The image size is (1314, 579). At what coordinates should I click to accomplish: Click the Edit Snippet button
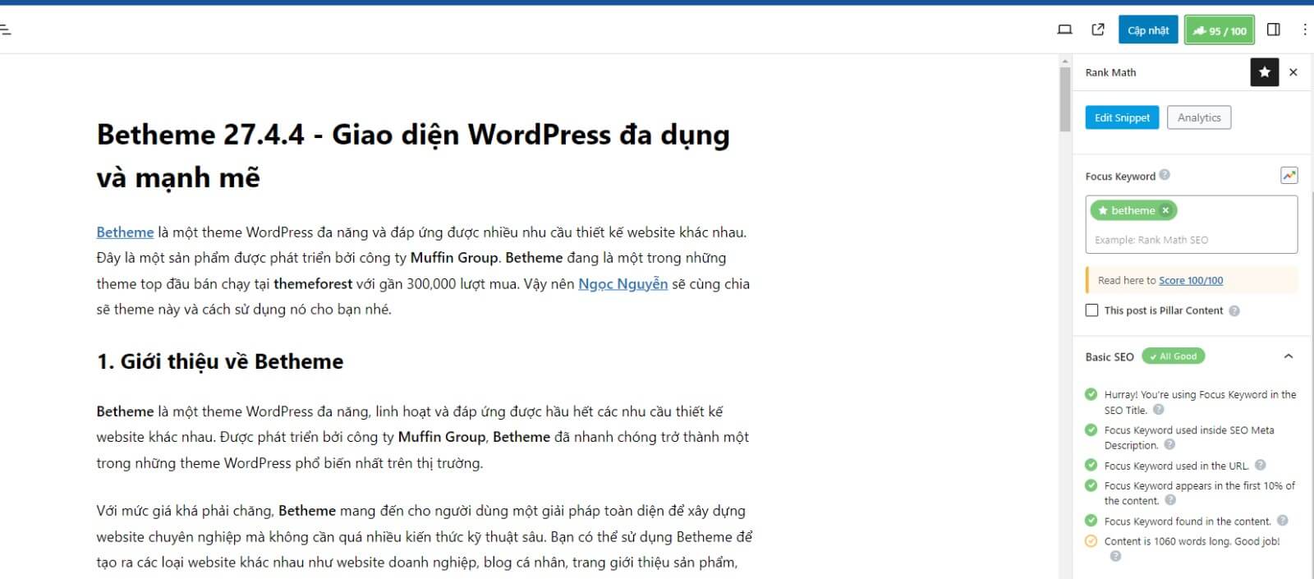(1122, 117)
